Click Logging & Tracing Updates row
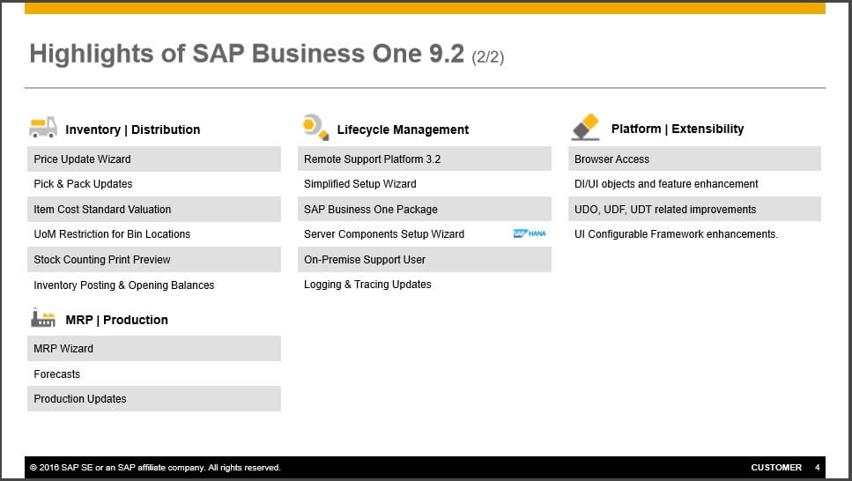Image resolution: width=852 pixels, height=481 pixels. 425,285
